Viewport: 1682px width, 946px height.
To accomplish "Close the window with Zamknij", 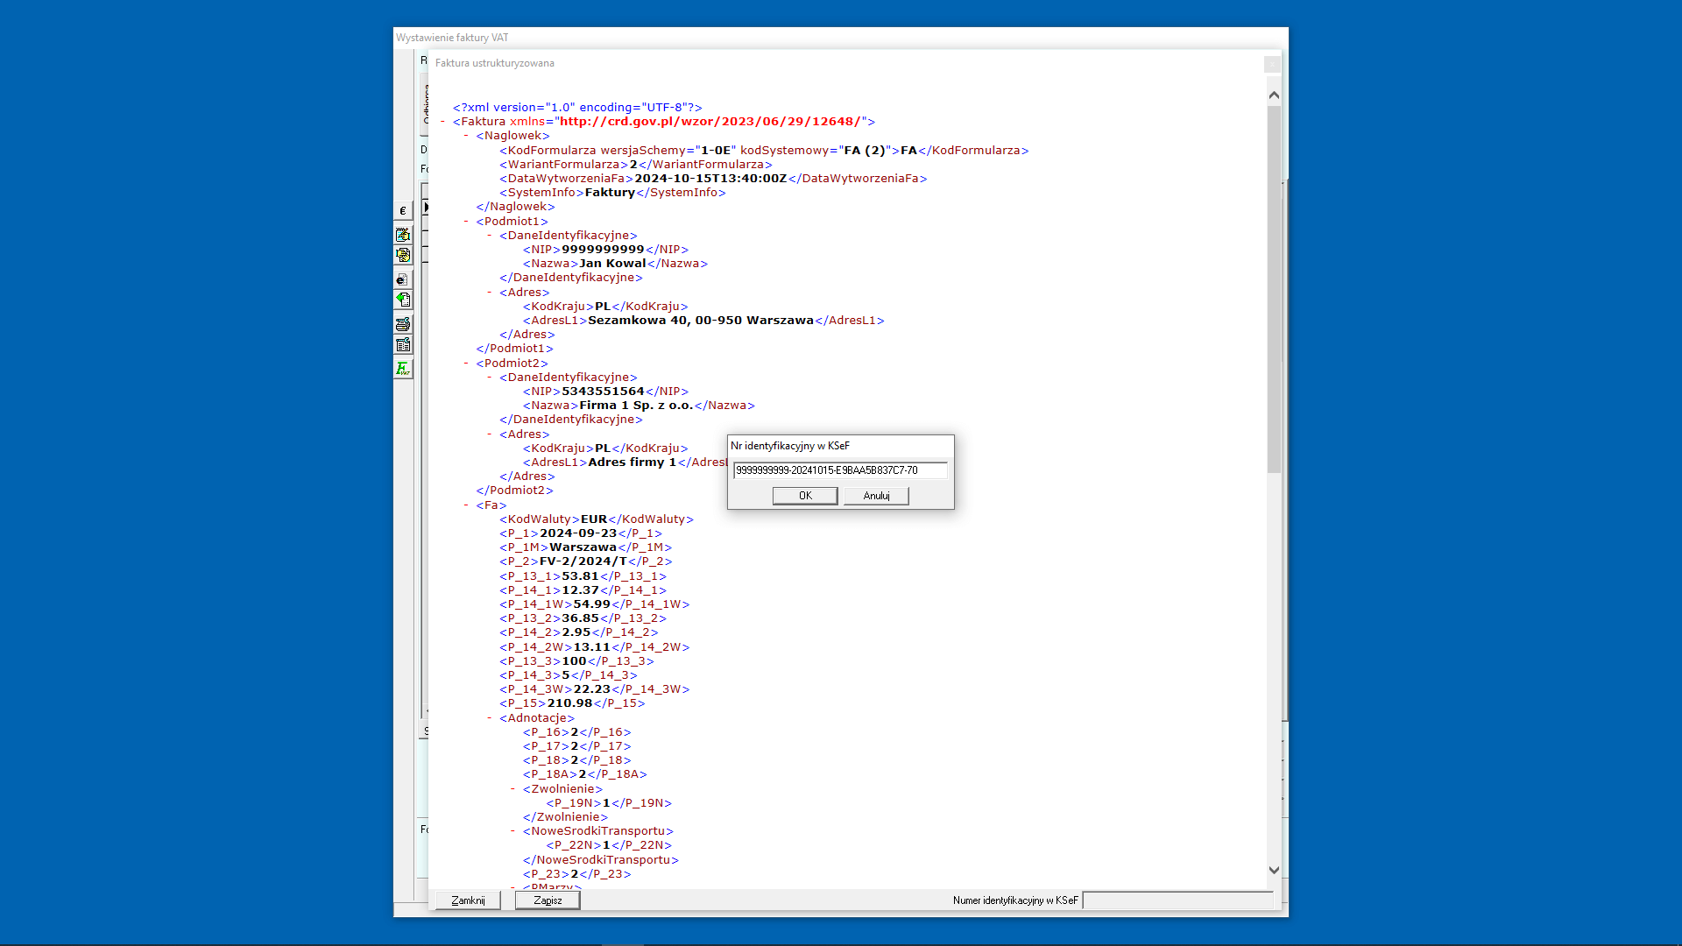I will [x=467, y=900].
